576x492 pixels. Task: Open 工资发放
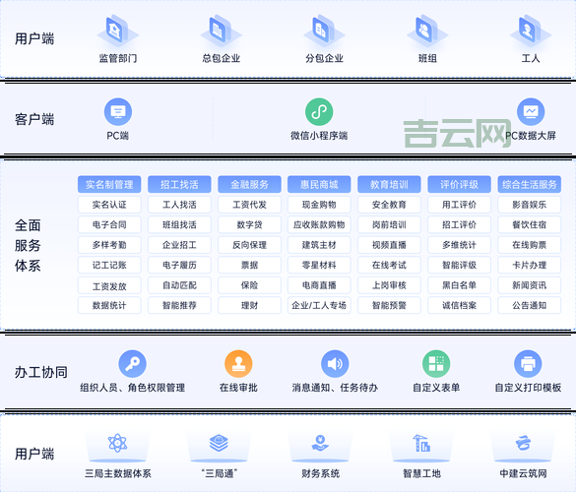click(x=109, y=285)
